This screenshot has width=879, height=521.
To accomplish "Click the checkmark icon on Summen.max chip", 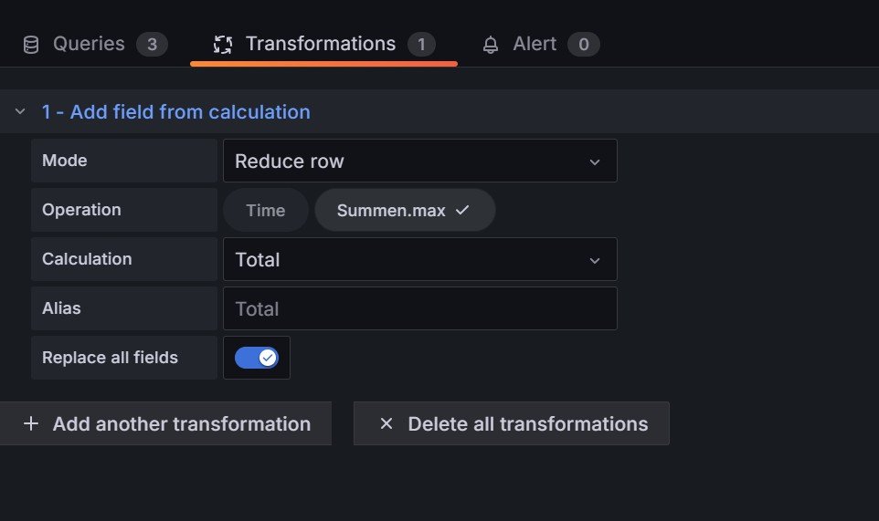I will 462,210.
